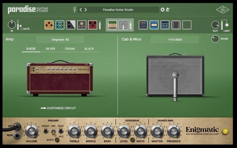Switch to the SUEDE tab
The height and width of the screenshot is (148, 237).
pos(31,49)
